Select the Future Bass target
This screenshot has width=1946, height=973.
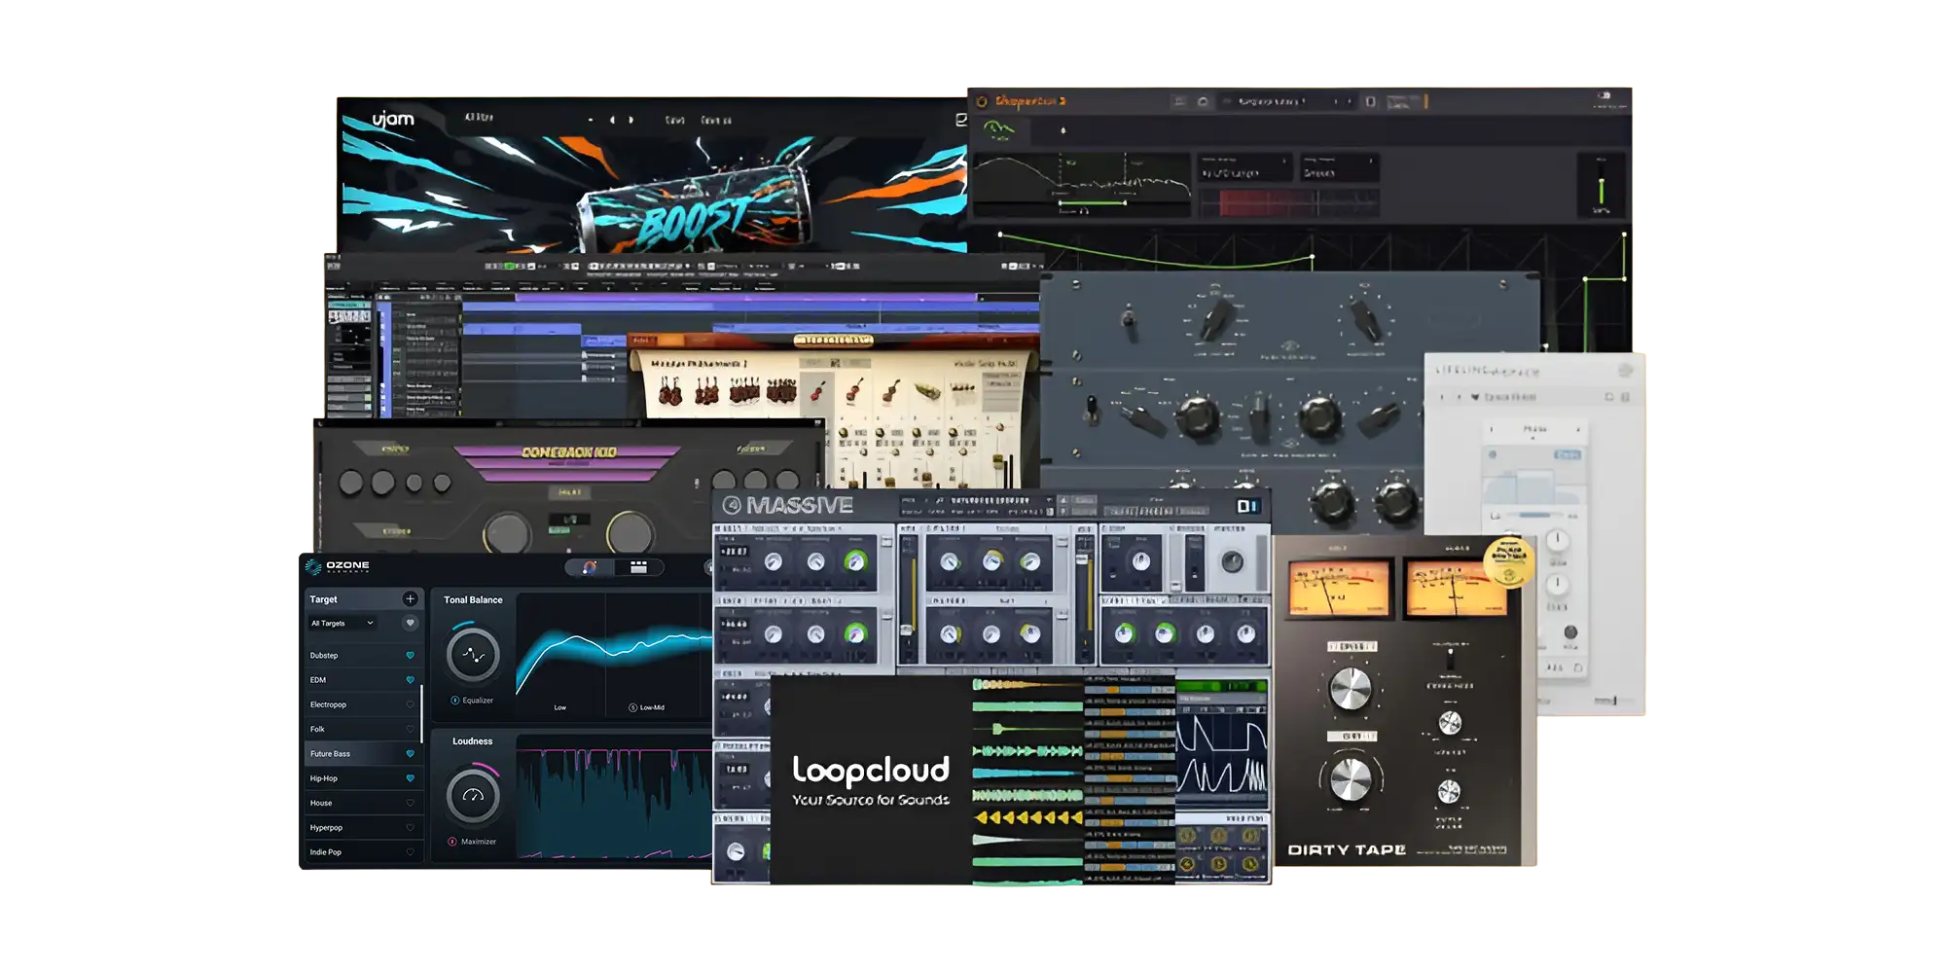tap(331, 753)
